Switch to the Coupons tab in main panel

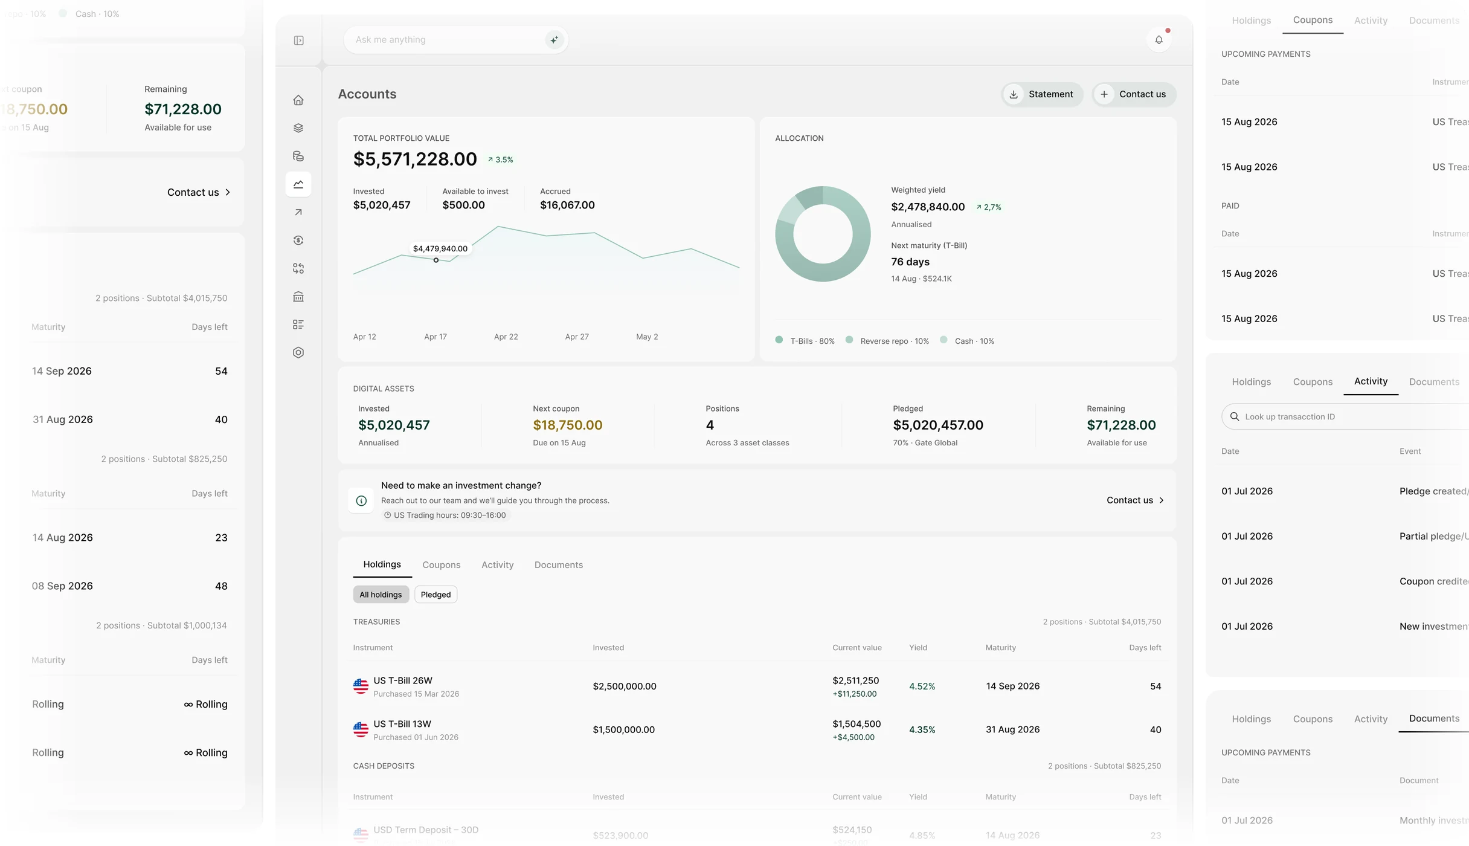point(441,565)
